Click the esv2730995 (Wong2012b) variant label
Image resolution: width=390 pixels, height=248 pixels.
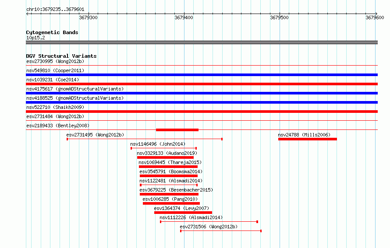click(55, 61)
